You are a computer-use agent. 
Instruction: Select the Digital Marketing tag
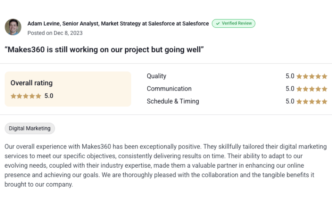point(29,128)
